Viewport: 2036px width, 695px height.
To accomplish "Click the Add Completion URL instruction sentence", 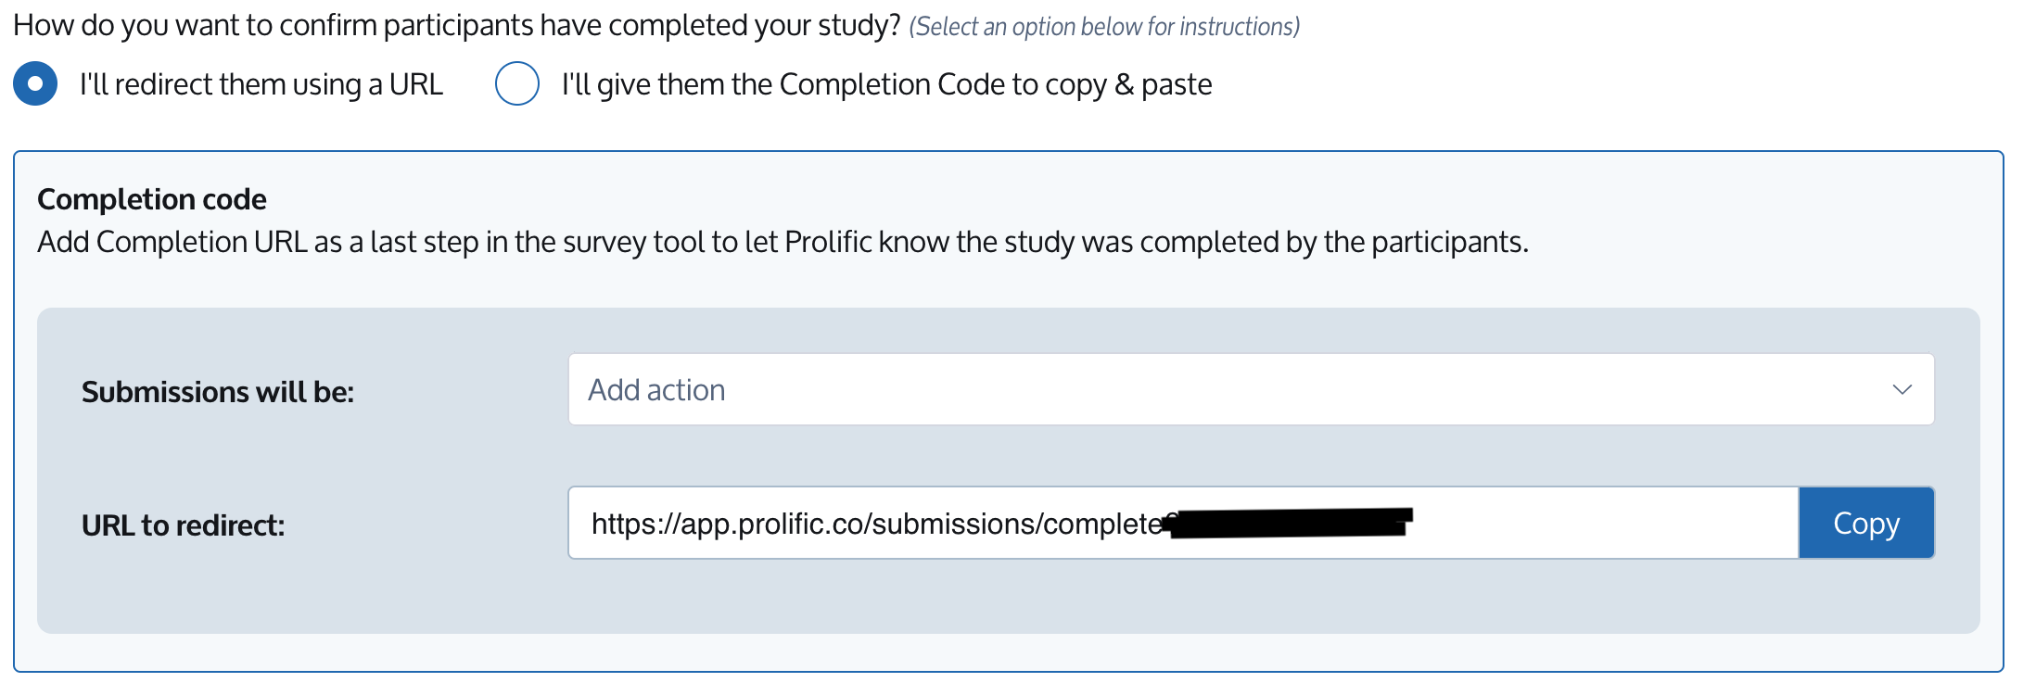I will (783, 242).
